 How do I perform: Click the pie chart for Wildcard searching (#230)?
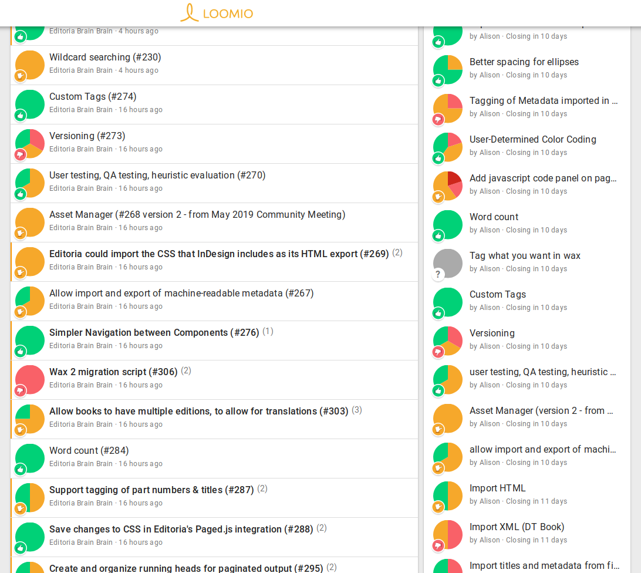pyautogui.click(x=30, y=65)
